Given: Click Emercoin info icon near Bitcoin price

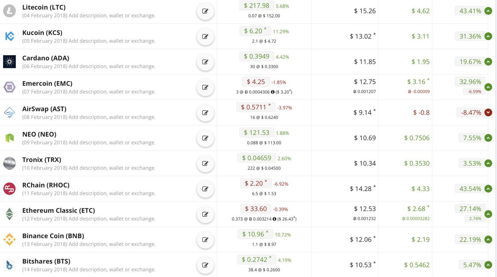Looking at the screenshot, I should (273, 92).
